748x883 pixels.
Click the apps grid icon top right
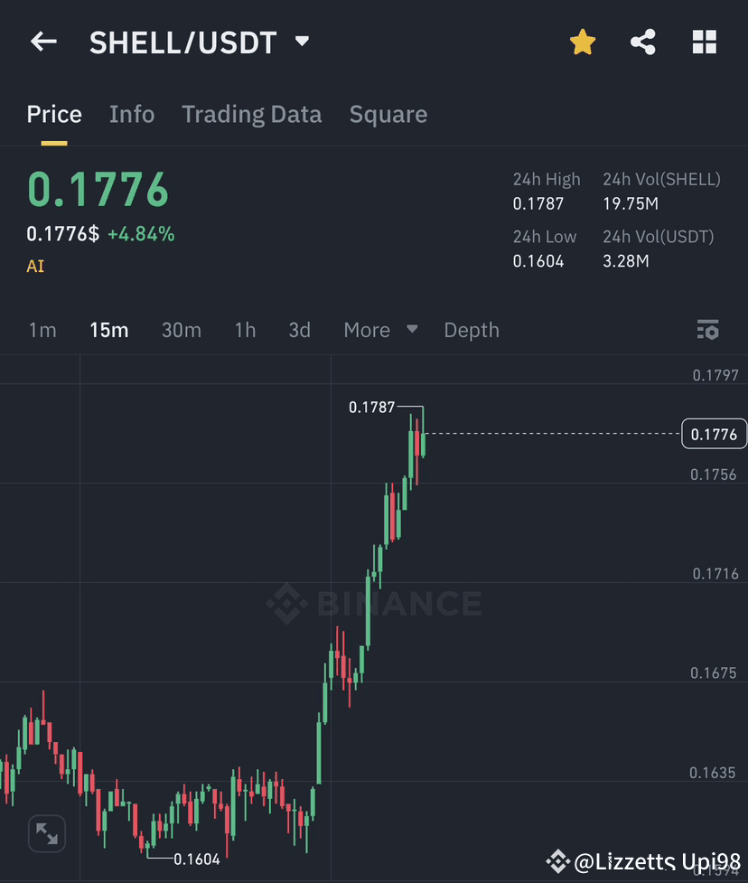click(704, 41)
